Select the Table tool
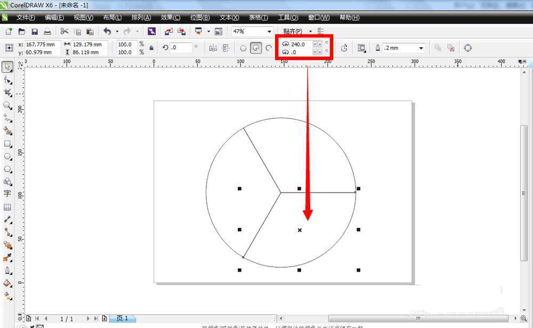Viewport: 533px width, 328px height. (7, 207)
